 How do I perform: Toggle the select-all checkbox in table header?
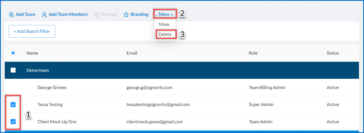click(x=13, y=53)
